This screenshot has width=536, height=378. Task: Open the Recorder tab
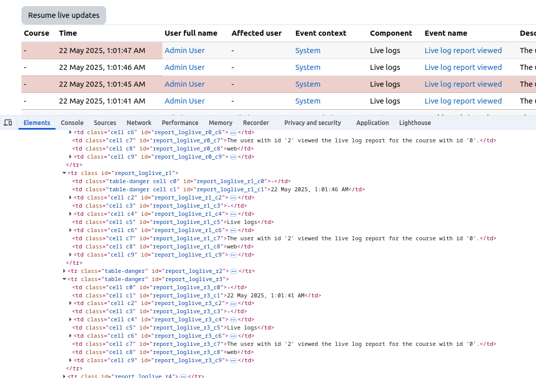[256, 122]
